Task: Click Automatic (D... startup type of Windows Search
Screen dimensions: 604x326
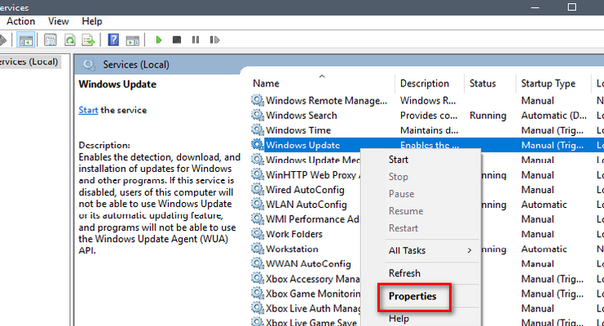Action: click(553, 116)
